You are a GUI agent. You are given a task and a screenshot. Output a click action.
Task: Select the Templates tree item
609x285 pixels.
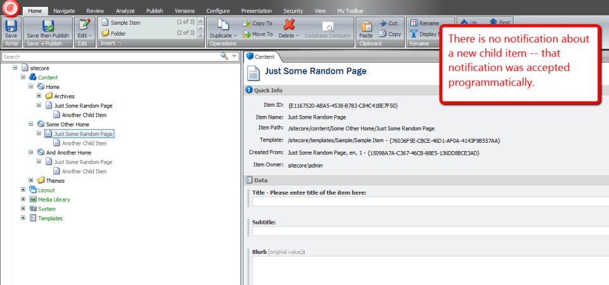coord(50,218)
